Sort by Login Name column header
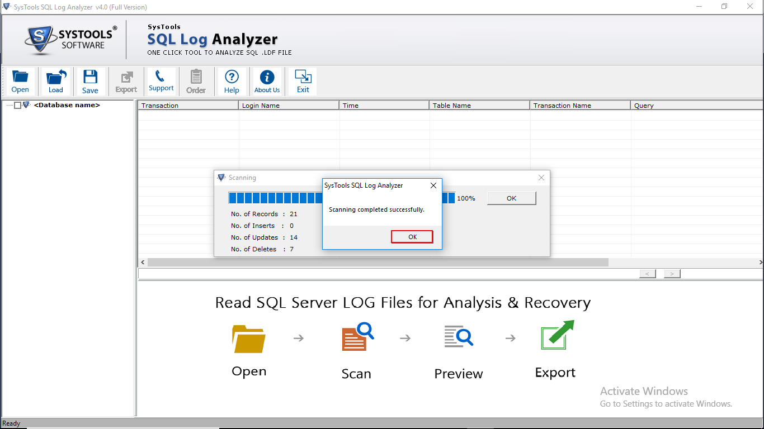Viewport: 764px width, 429px height. (289, 105)
